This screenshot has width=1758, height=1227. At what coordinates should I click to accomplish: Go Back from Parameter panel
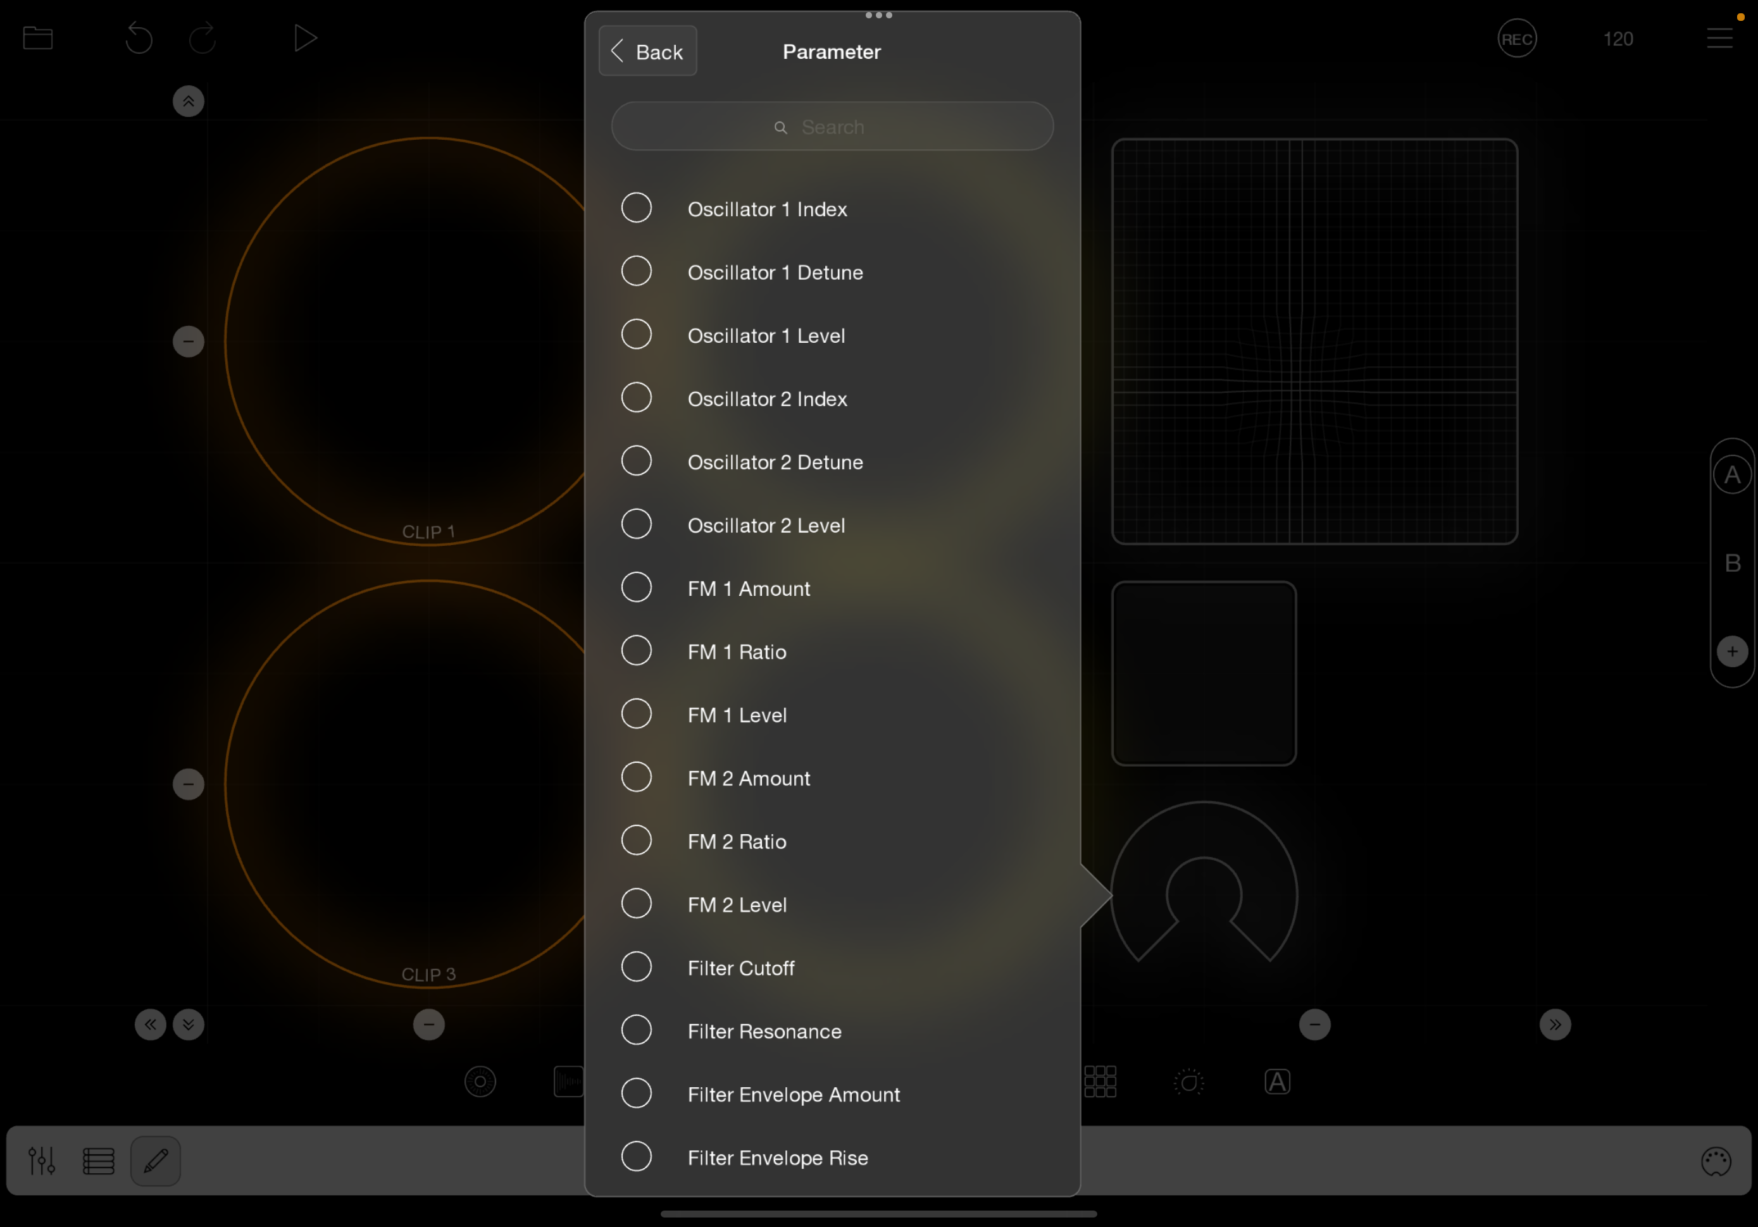648,51
